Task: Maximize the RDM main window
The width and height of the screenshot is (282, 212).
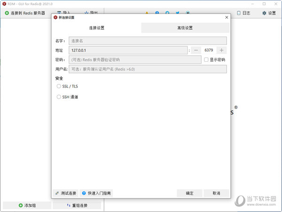Action: coord(264,4)
